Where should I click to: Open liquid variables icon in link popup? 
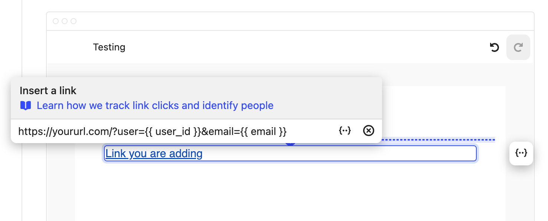[345, 131]
